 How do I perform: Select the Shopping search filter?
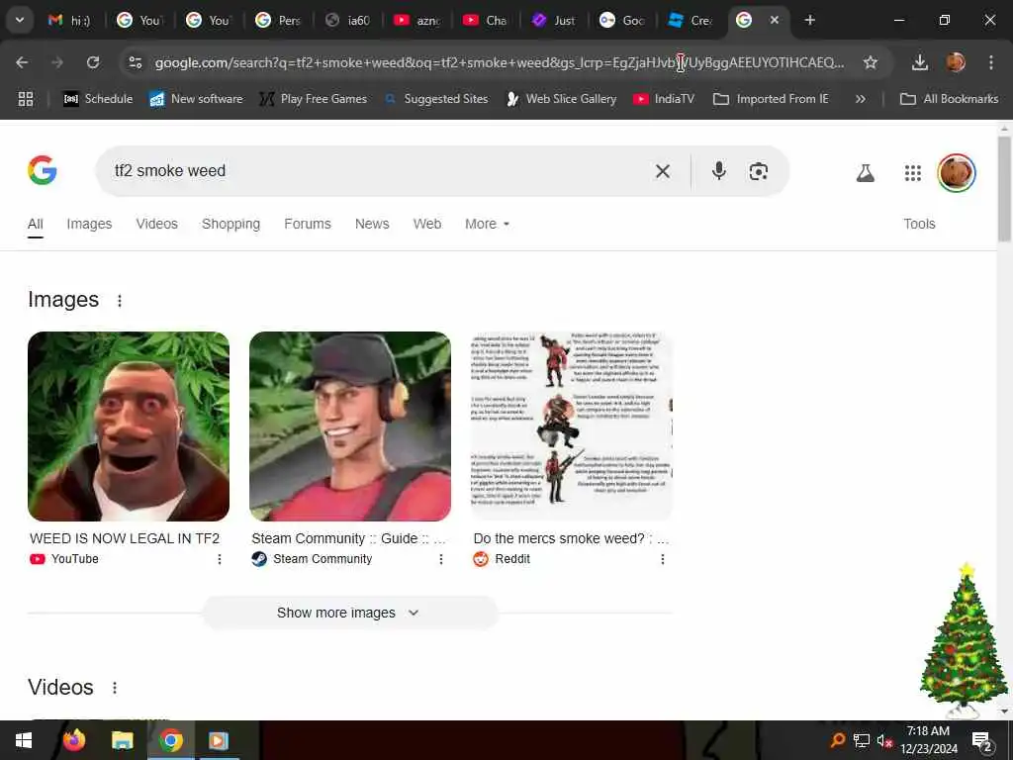point(230,224)
